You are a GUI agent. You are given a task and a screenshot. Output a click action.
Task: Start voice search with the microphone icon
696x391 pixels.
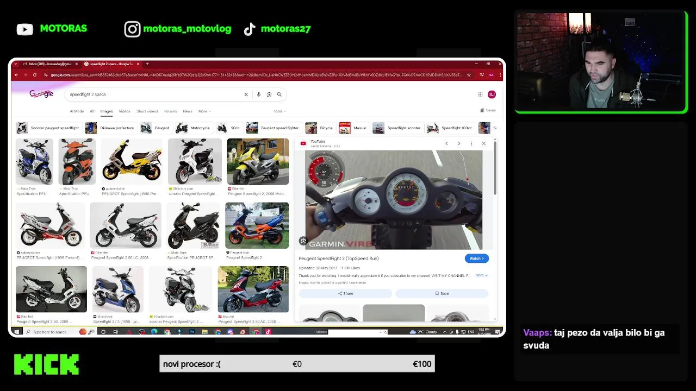pos(259,94)
